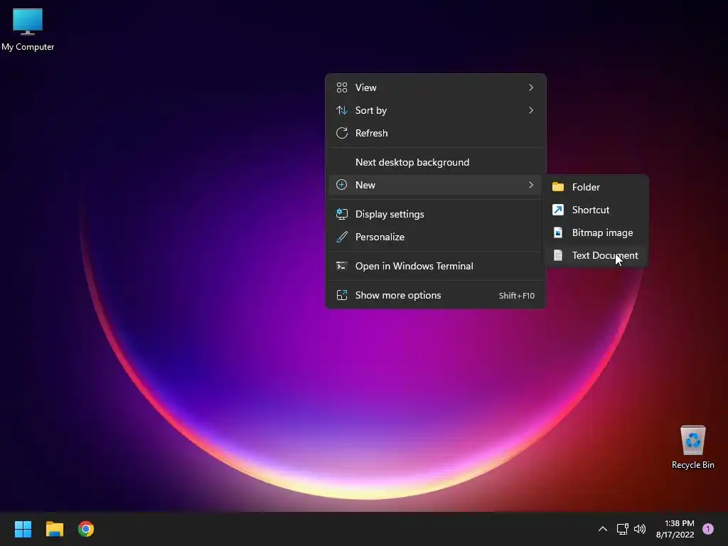This screenshot has width=728, height=546.
Task: Click the Shift+F10 shortcut label
Action: [517, 296]
